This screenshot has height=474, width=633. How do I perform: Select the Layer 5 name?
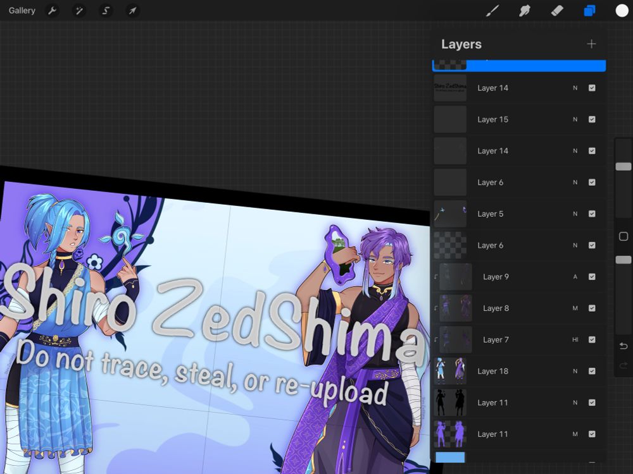[490, 214]
